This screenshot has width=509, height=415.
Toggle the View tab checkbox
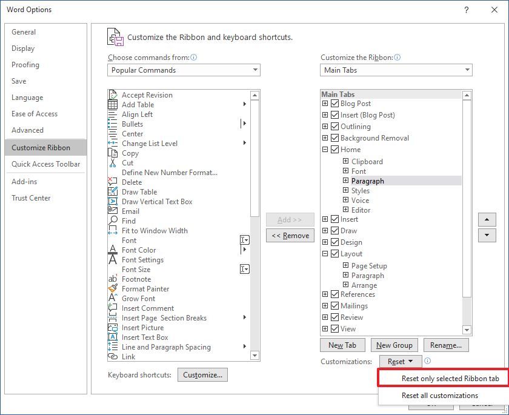click(334, 328)
